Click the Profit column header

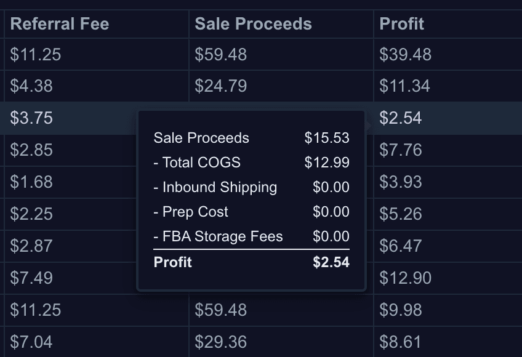448,24
